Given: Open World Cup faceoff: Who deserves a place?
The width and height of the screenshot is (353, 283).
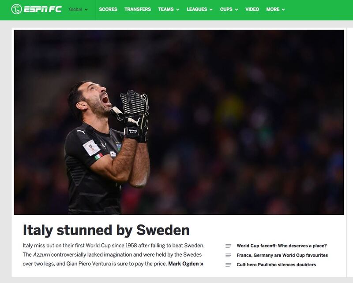Looking at the screenshot, I should tap(282, 246).
